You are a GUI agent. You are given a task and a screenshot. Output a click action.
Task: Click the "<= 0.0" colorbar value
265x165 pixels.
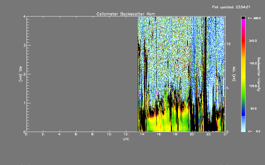tap(254, 131)
